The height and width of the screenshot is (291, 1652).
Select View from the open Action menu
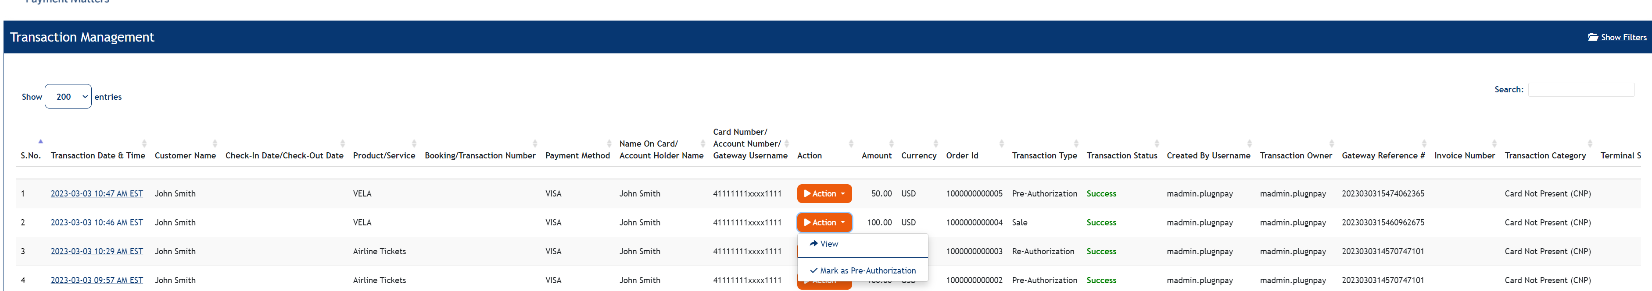click(x=830, y=244)
